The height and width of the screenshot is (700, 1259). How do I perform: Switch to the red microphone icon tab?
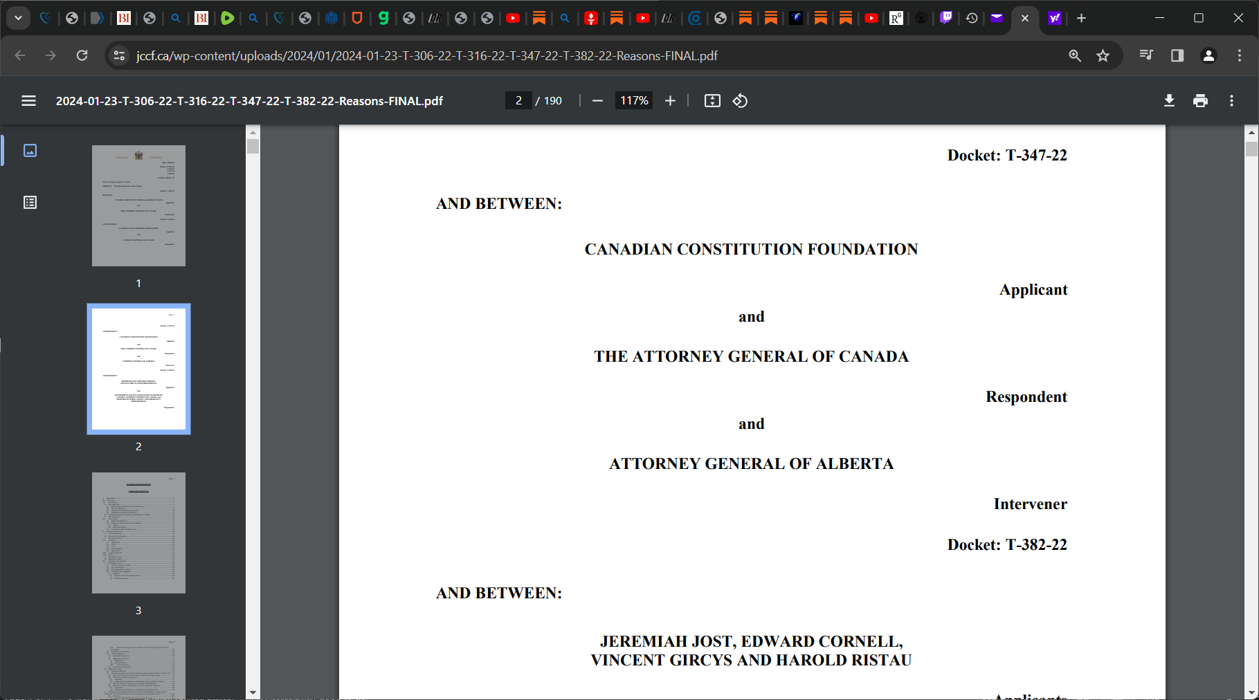[x=590, y=18]
